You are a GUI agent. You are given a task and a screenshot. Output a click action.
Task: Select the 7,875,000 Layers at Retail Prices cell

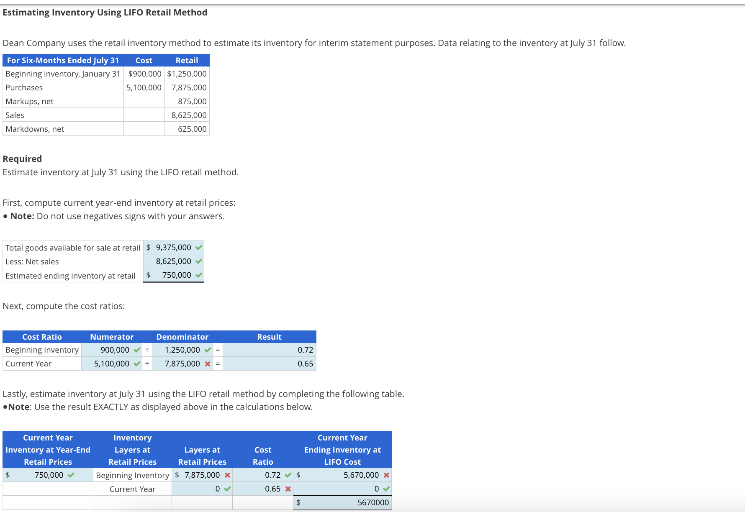(200, 475)
